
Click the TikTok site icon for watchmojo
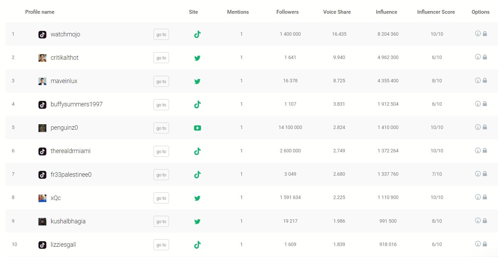pos(197,34)
